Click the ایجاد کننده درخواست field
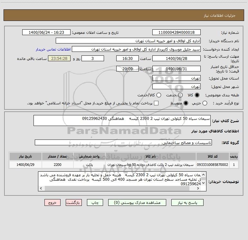 (x=136, y=49)
